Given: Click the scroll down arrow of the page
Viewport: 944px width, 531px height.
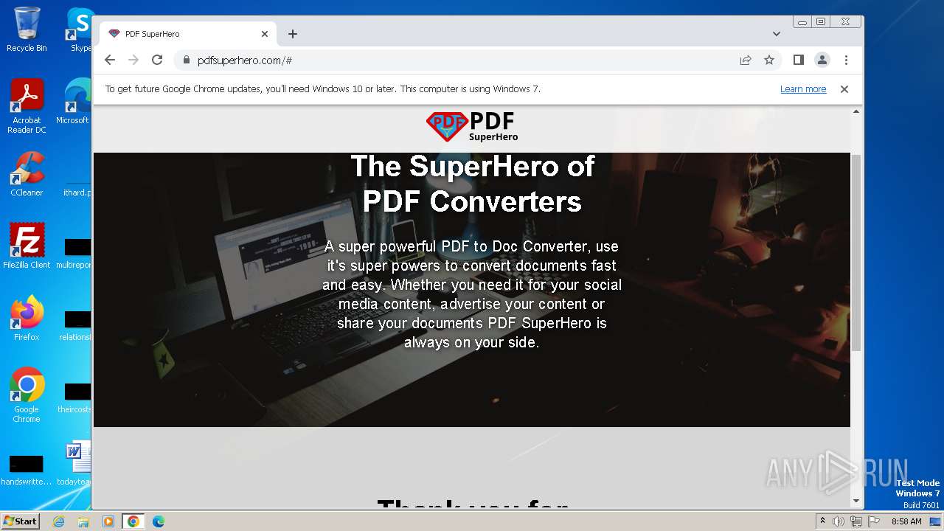Looking at the screenshot, I should tap(856, 502).
